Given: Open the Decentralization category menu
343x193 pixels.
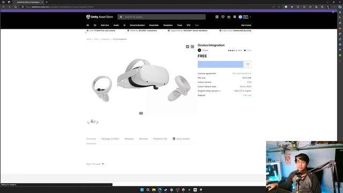Looking at the screenshot, I should coord(137,25).
